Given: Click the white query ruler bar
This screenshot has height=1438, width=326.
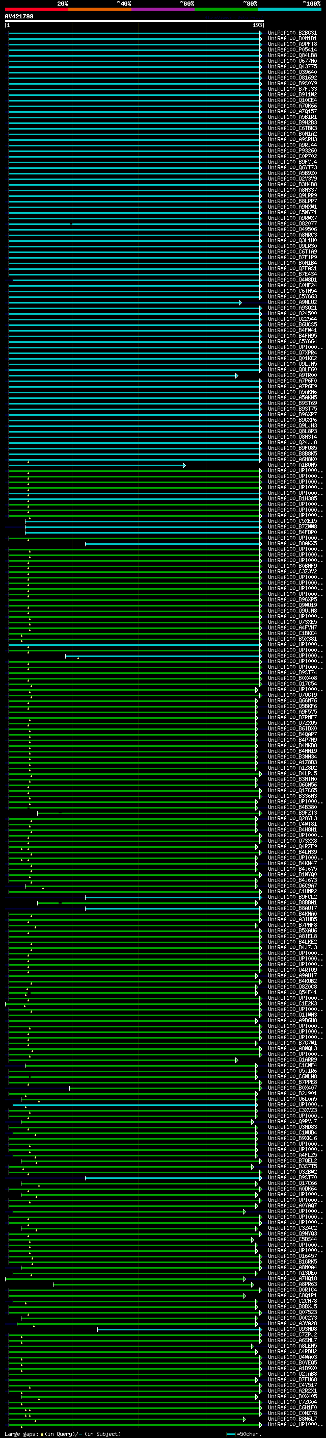Looking at the screenshot, I should click(134, 21).
